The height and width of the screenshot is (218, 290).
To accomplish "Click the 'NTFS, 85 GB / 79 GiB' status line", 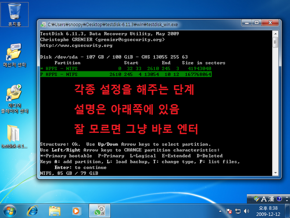I will click(x=69, y=173).
